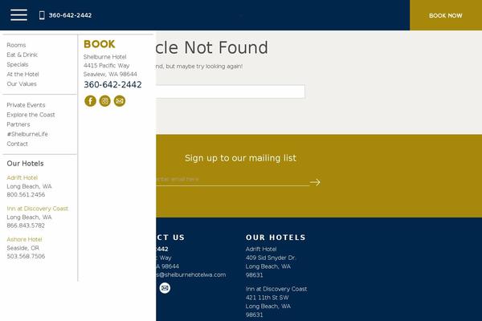Viewport: 482px width, 321px height.
Task: Open Inn at Discovery Coast sidebar link
Action: coord(38,209)
